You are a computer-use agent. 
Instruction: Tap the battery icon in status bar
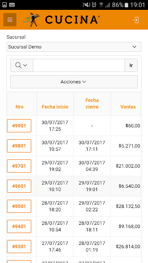click(x=126, y=5)
